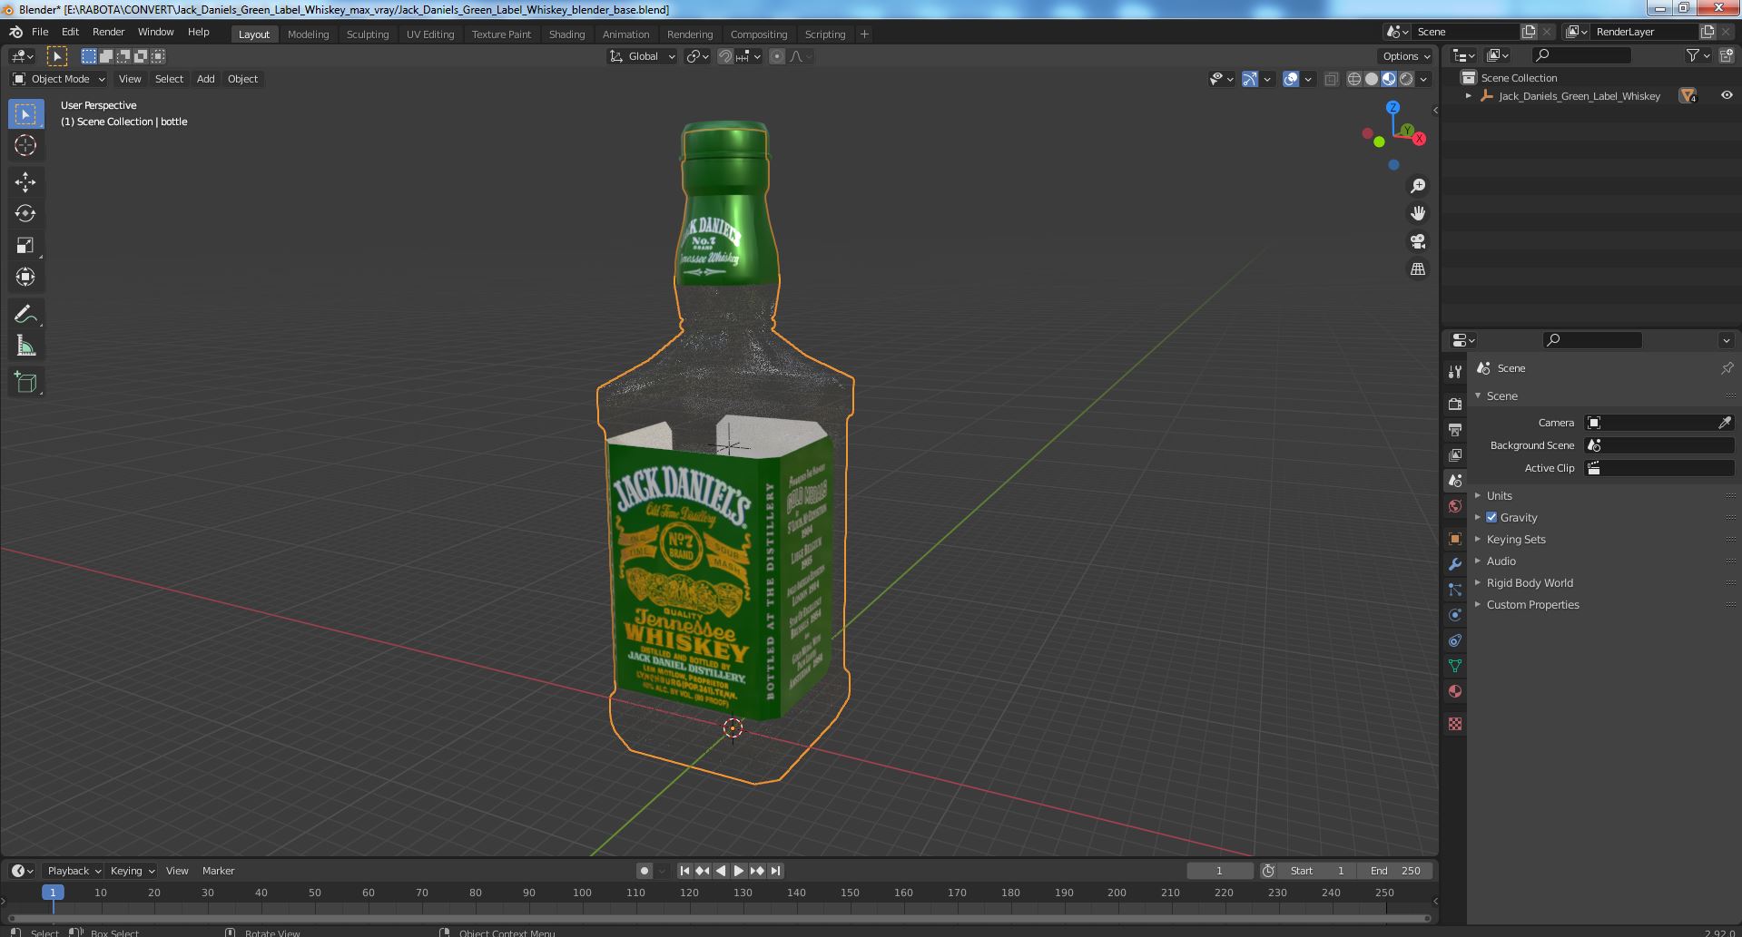Open the File menu

click(40, 32)
